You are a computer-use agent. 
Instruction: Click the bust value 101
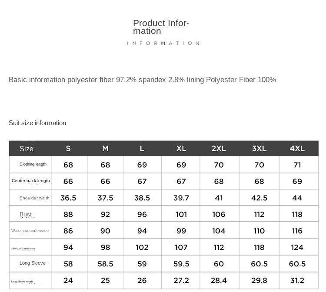coord(181,215)
